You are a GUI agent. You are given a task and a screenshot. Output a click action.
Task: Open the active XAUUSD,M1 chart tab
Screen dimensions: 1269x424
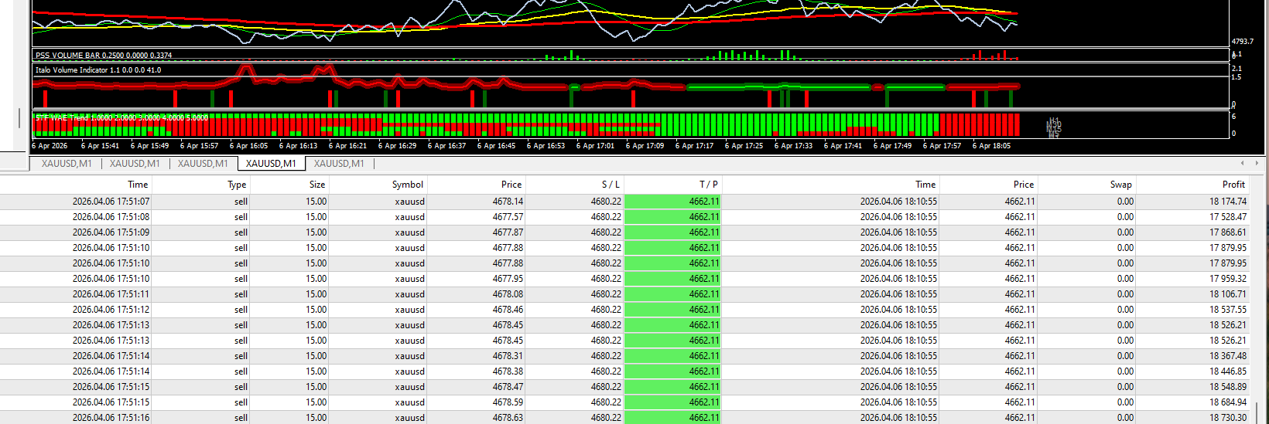(x=271, y=164)
